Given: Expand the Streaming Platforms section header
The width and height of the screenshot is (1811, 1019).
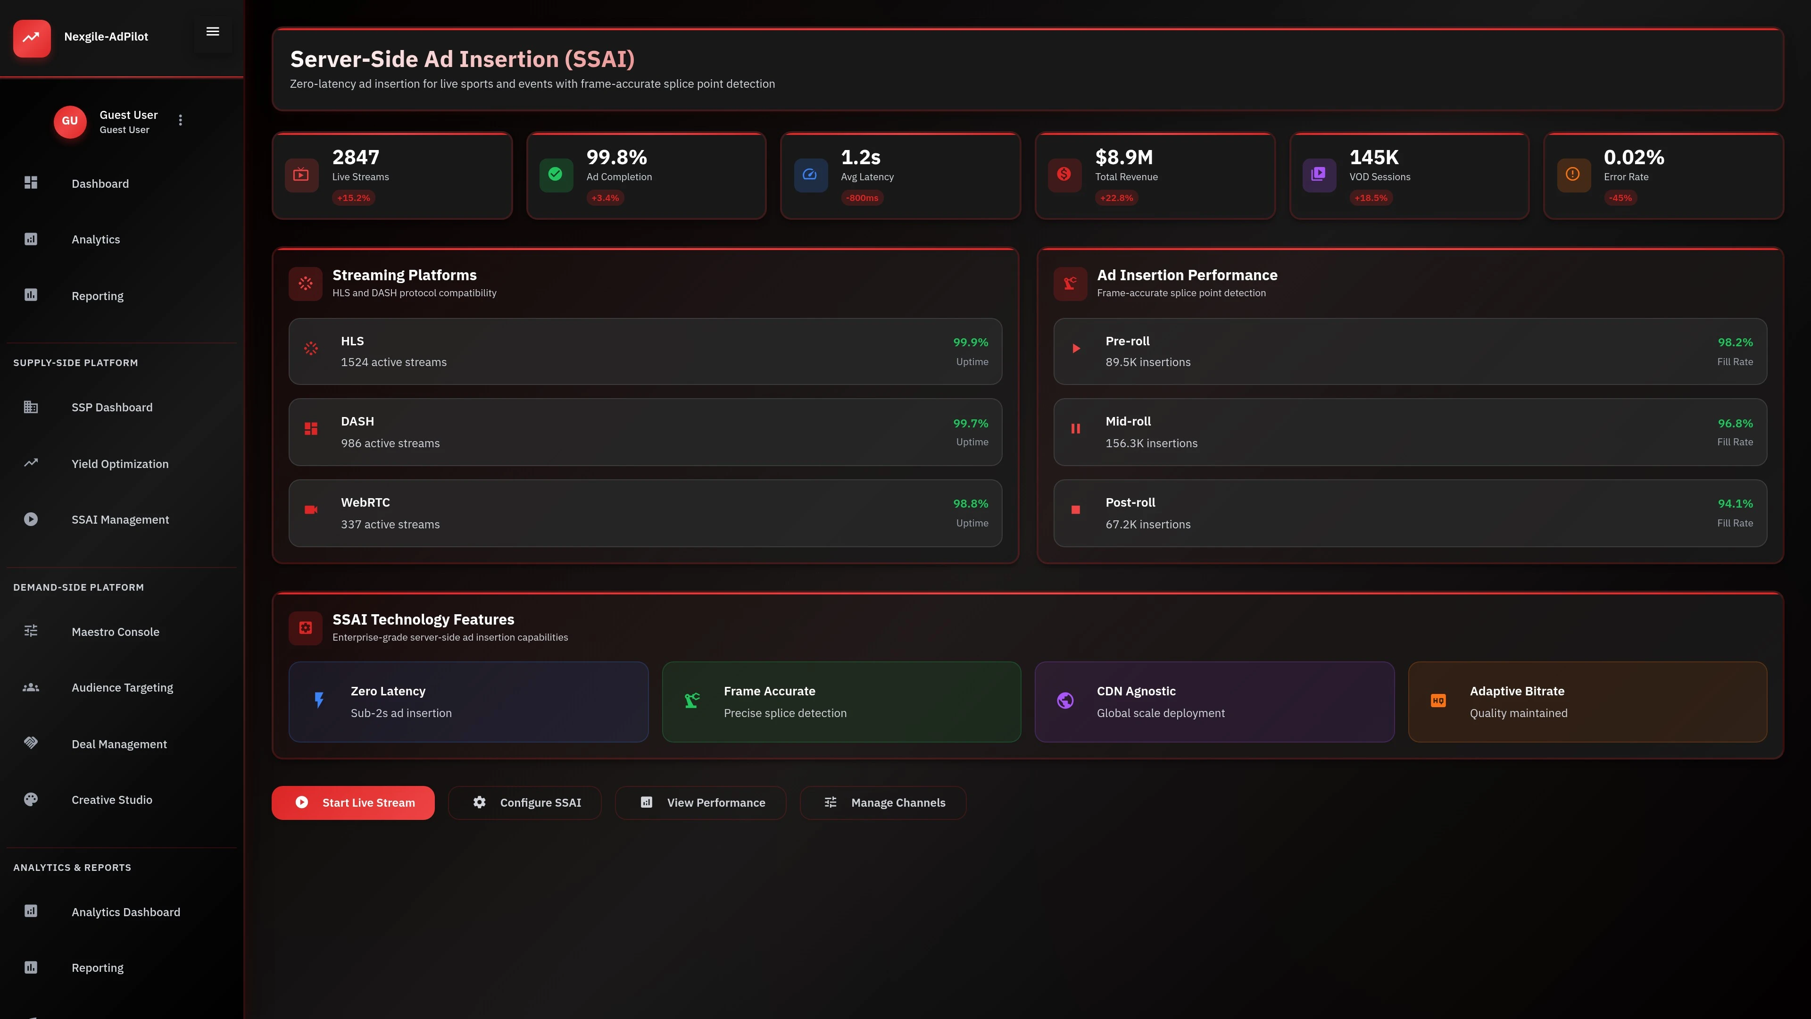Looking at the screenshot, I should 405,275.
